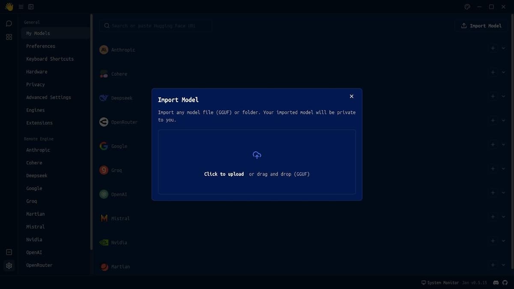
Task: Click the OpenAI provider logo
Action: pos(104,194)
